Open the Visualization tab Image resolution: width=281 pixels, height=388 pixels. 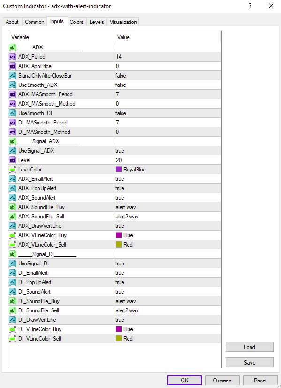click(x=123, y=22)
